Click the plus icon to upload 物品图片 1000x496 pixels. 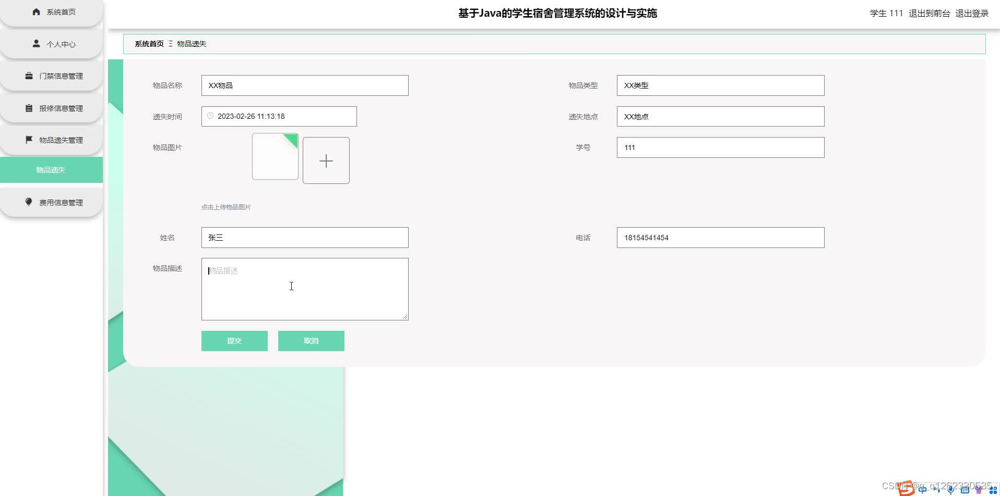tap(326, 160)
